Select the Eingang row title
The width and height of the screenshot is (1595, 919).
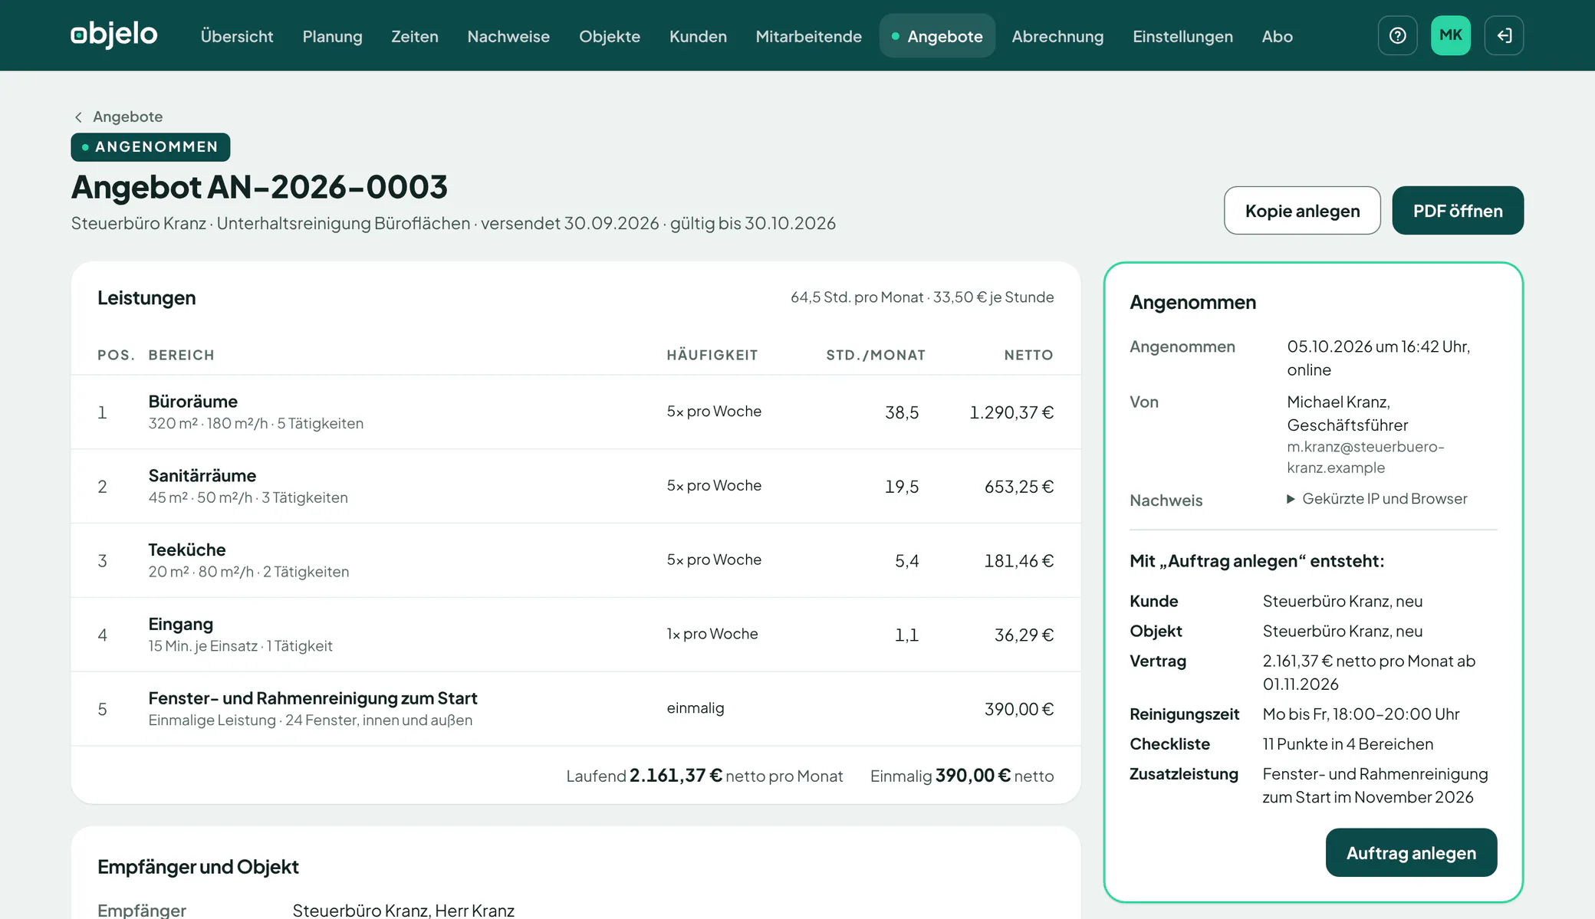180,624
